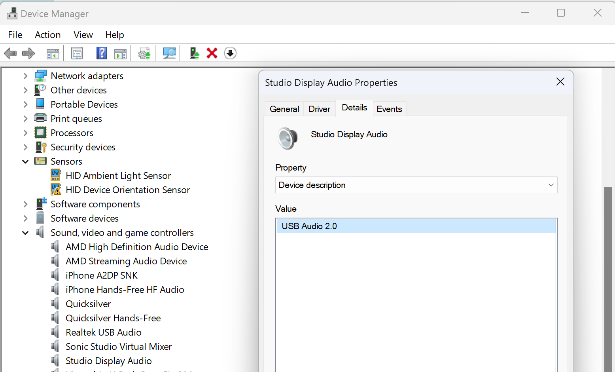This screenshot has width=615, height=372.
Task: Expand the Network adapters category
Action: (x=25, y=76)
